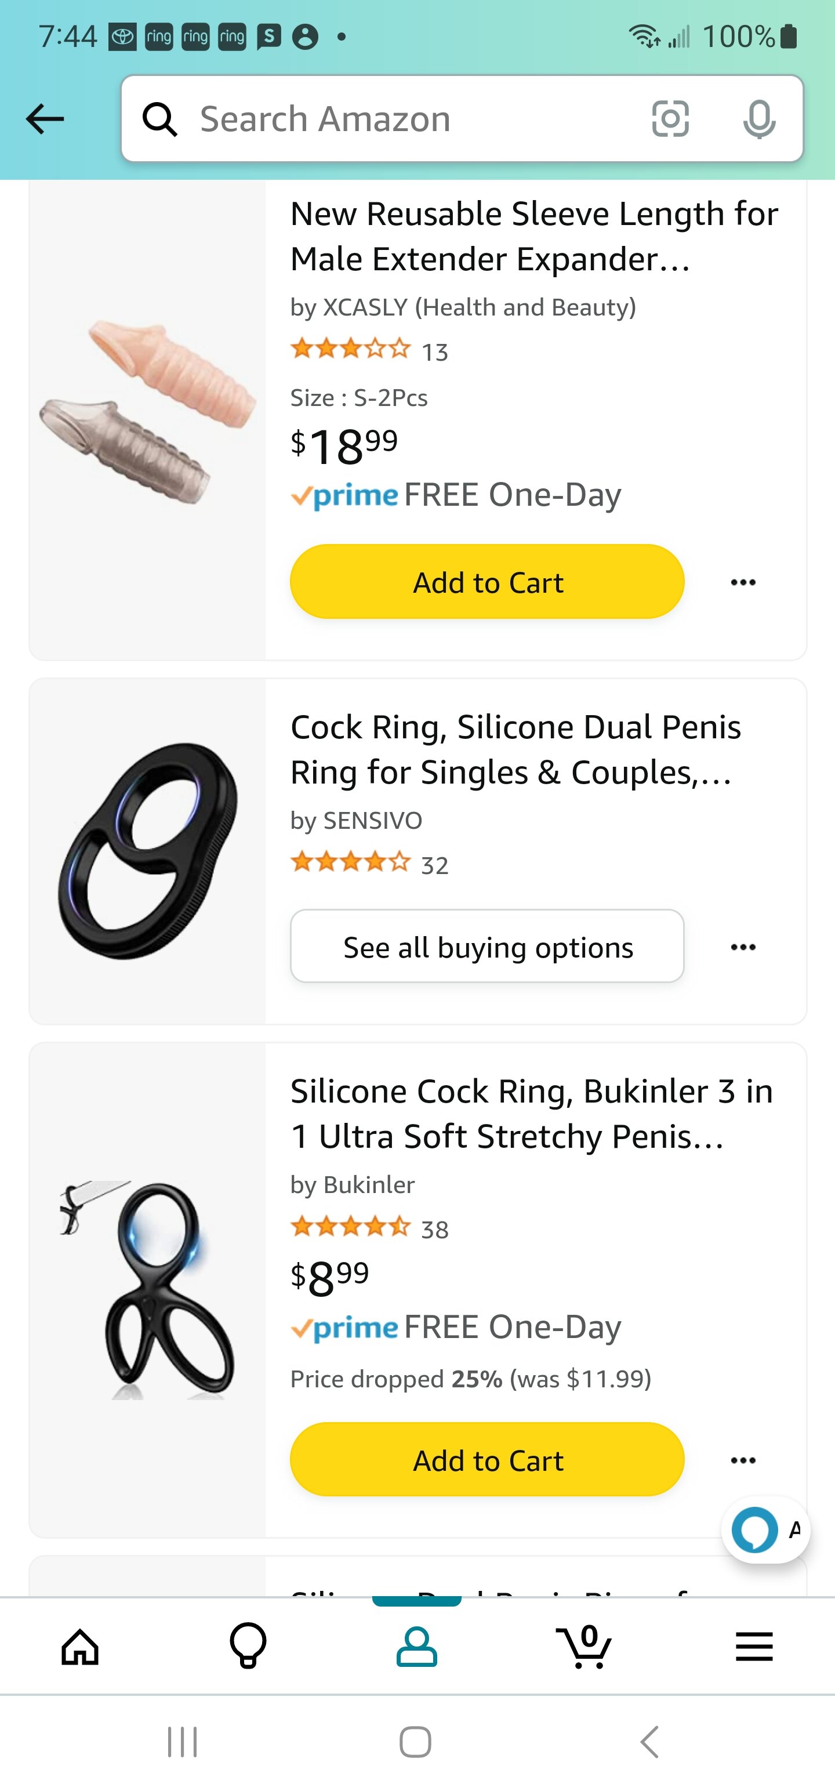Open the hamburger menu tab

pyautogui.click(x=754, y=1647)
